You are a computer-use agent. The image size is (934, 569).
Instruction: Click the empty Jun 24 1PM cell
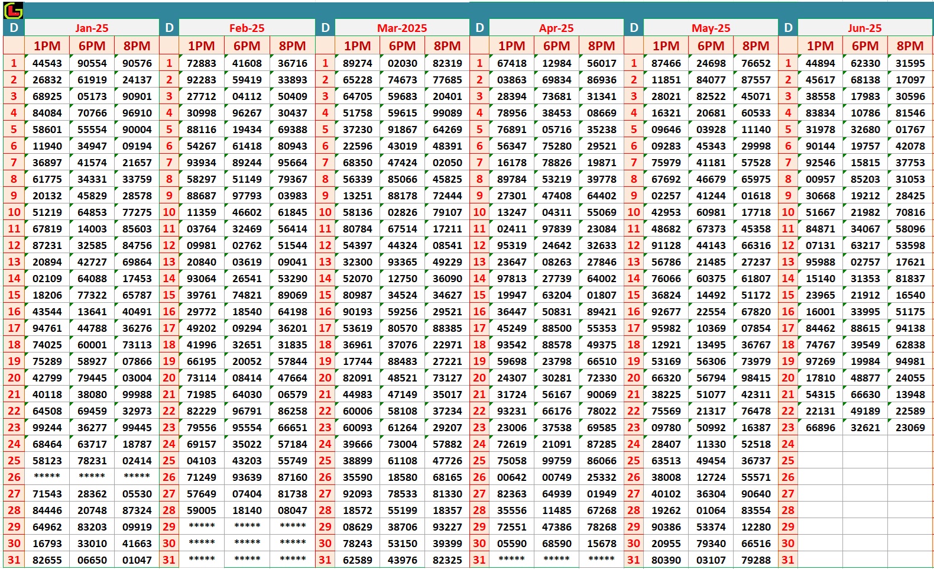(x=821, y=444)
